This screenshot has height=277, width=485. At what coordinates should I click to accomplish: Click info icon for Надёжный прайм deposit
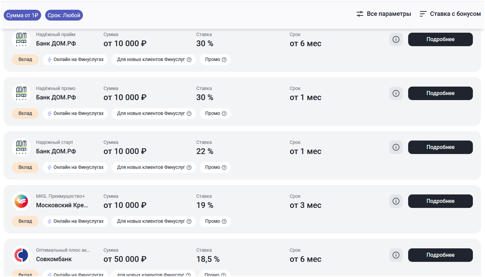[396, 40]
